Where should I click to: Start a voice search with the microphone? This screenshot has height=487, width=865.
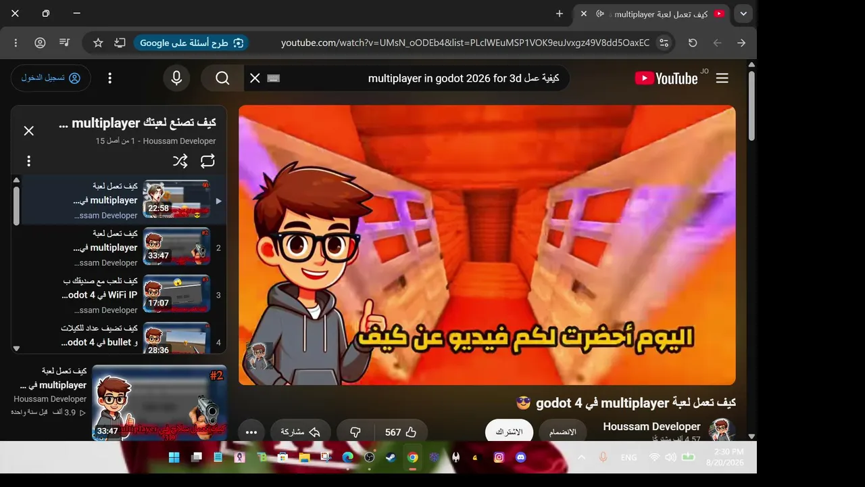[176, 78]
